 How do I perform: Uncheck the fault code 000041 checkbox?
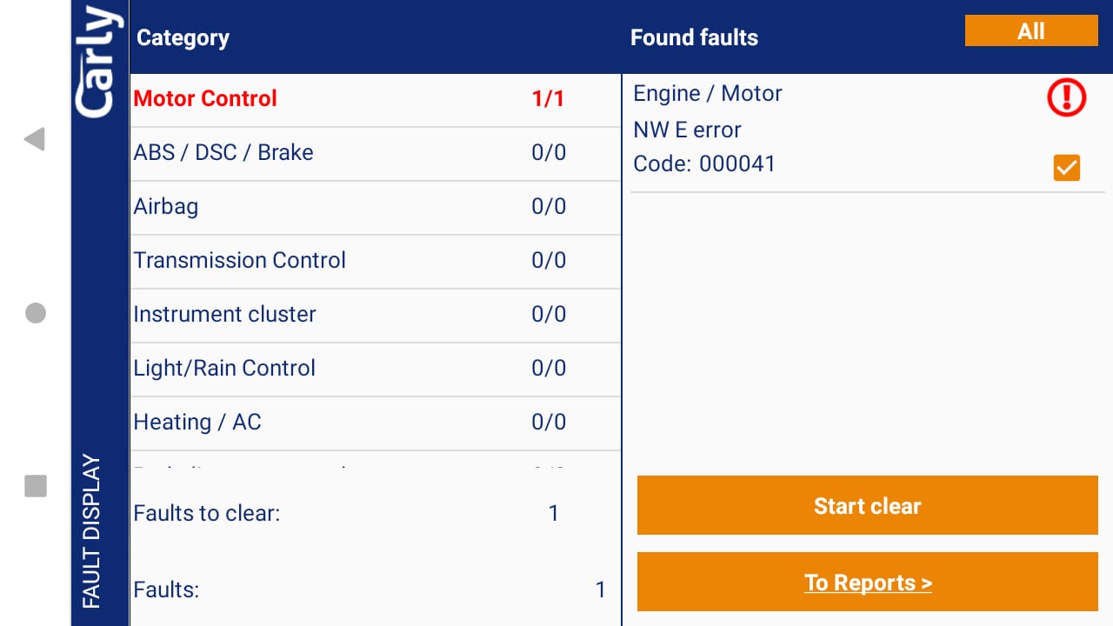pos(1066,168)
